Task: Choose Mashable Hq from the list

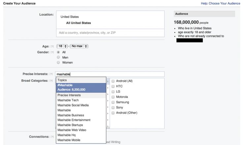Action: tap(81, 135)
